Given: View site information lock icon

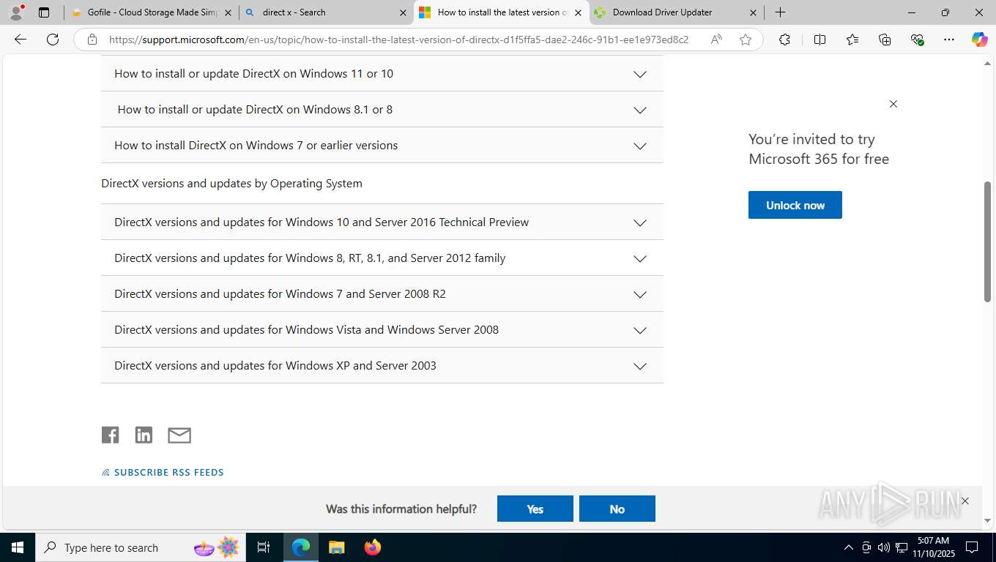Looking at the screenshot, I should pyautogui.click(x=92, y=40).
